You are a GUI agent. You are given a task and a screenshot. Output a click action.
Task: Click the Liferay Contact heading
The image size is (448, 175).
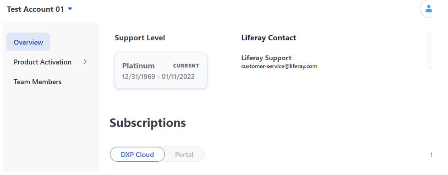pyautogui.click(x=268, y=38)
